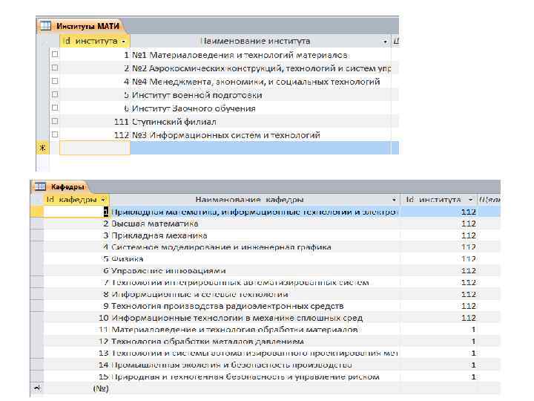Click new-record asterisk marker in Кафедры table
Viewport: 534px width, 401px height.
pos(37,388)
